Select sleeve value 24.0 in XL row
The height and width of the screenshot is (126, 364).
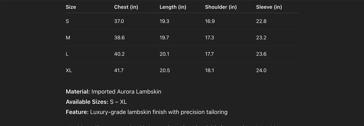261,70
